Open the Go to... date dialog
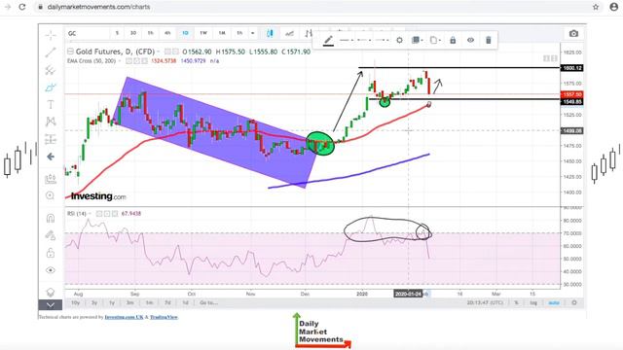 click(x=208, y=302)
